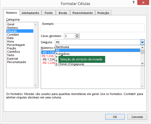Click category list scroll up arrow
This screenshot has width=151, height=124.
[35, 25]
